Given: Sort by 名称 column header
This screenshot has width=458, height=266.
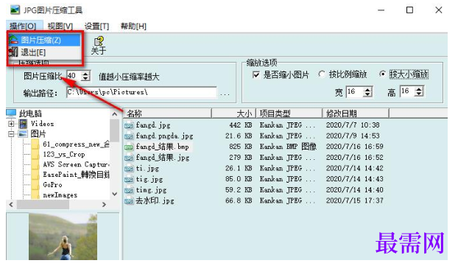Looking at the screenshot, I should coord(167,113).
